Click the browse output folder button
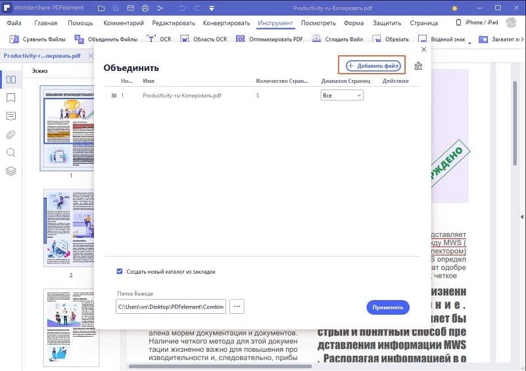Viewport: 526px width, 371px height. point(237,307)
